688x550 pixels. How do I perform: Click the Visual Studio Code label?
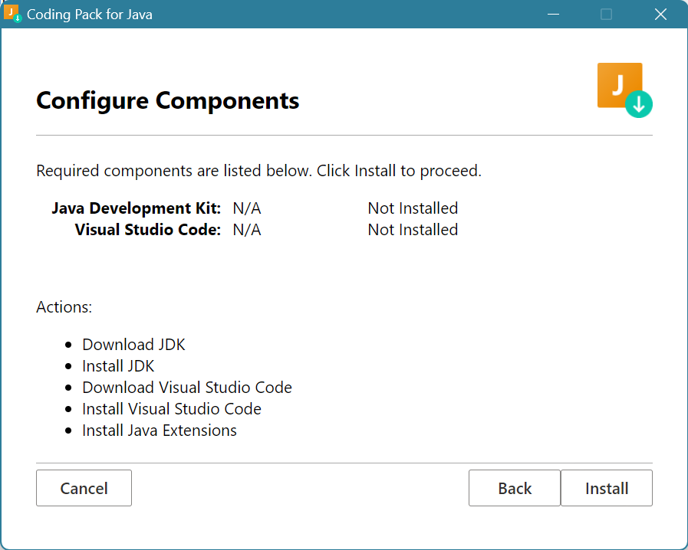[148, 230]
